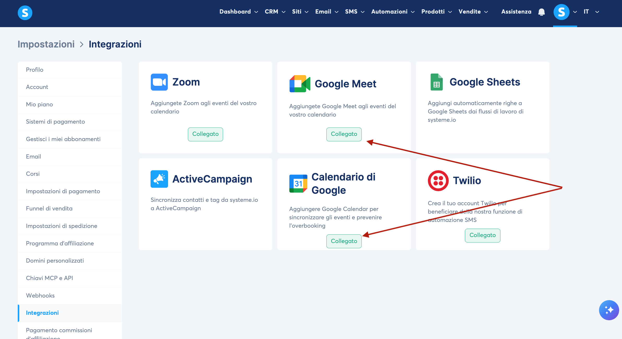Open the ActiveCampaign integration card title
The width and height of the screenshot is (622, 339).
212,179
